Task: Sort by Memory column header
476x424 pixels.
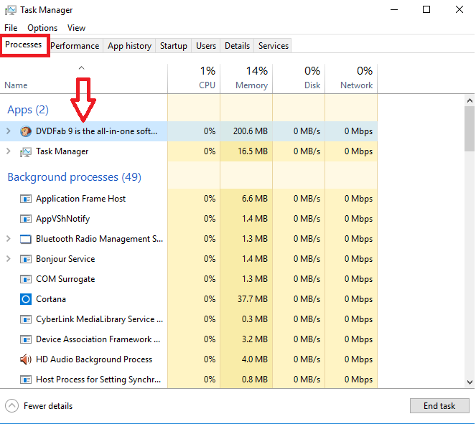Action: pyautogui.click(x=246, y=78)
